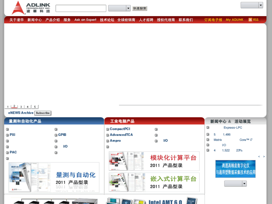Open 技术论坛 menu item
Viewport: 272px width, 204px height.
click(x=107, y=20)
